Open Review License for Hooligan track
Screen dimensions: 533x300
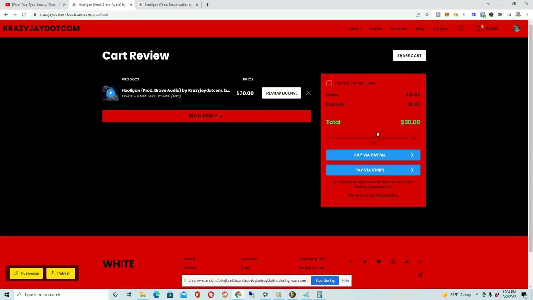tap(281, 93)
